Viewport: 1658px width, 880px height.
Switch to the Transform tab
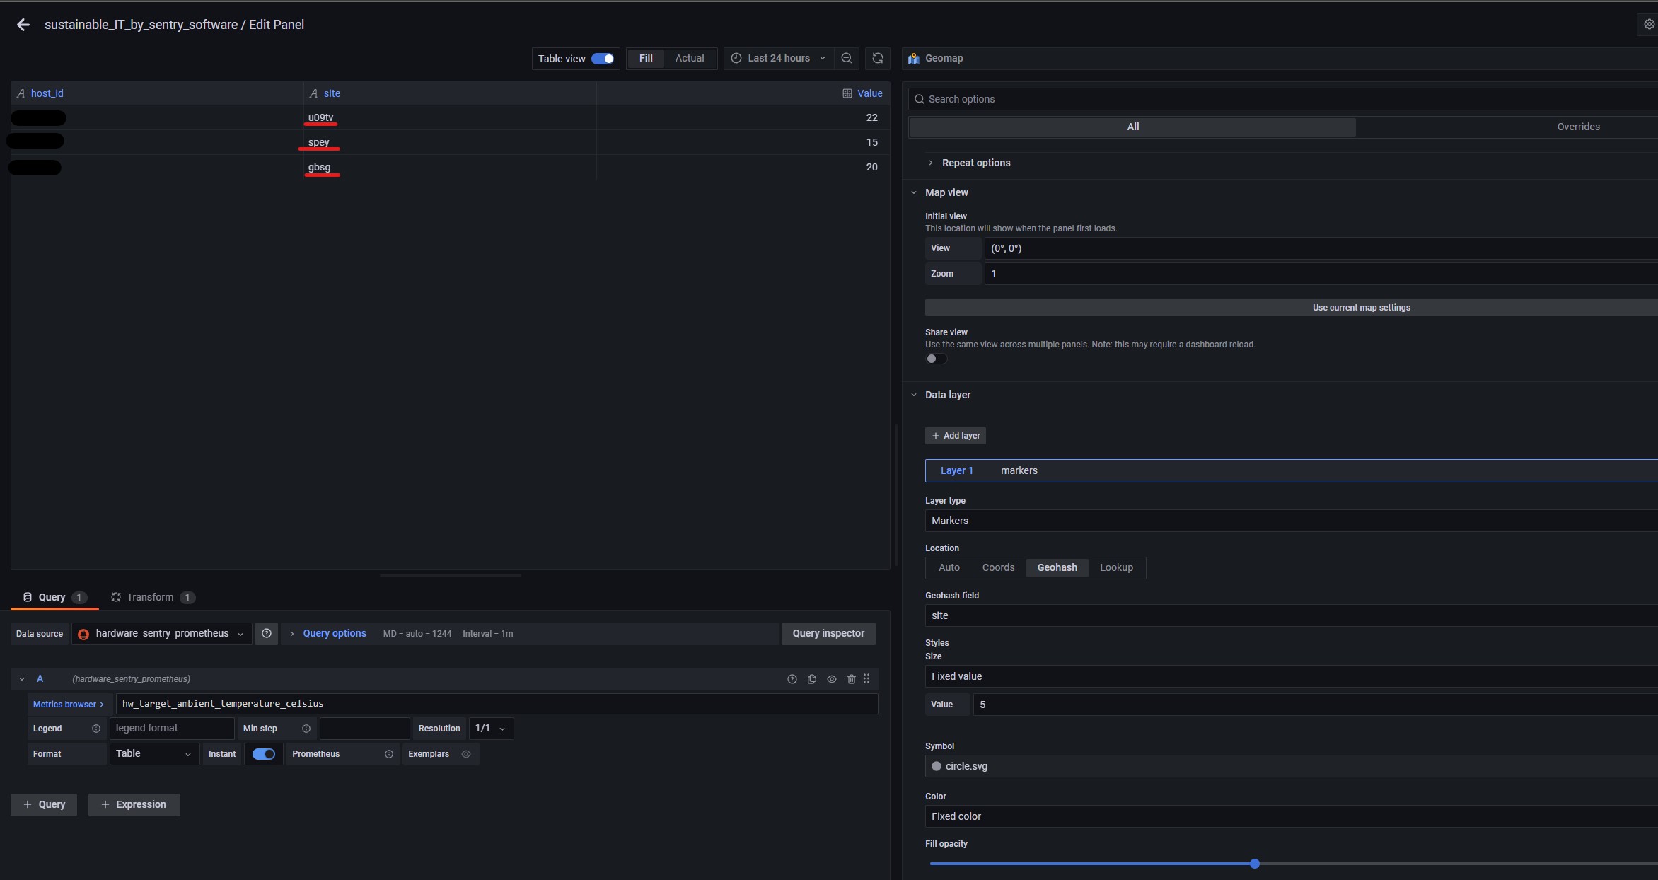click(153, 597)
